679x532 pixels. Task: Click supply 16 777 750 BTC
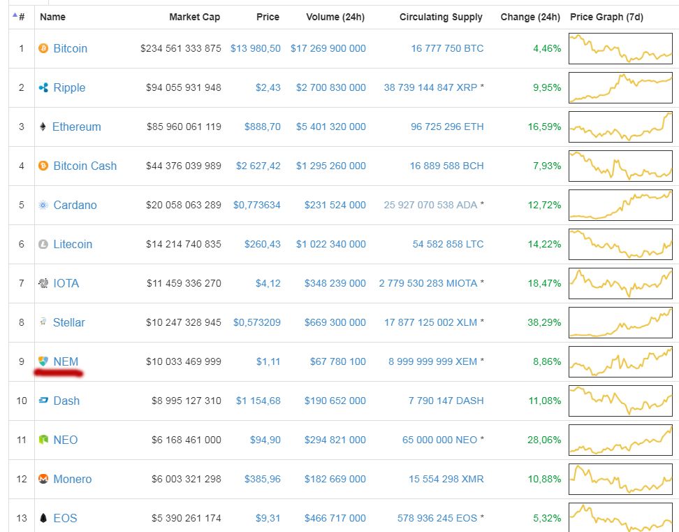coord(447,48)
